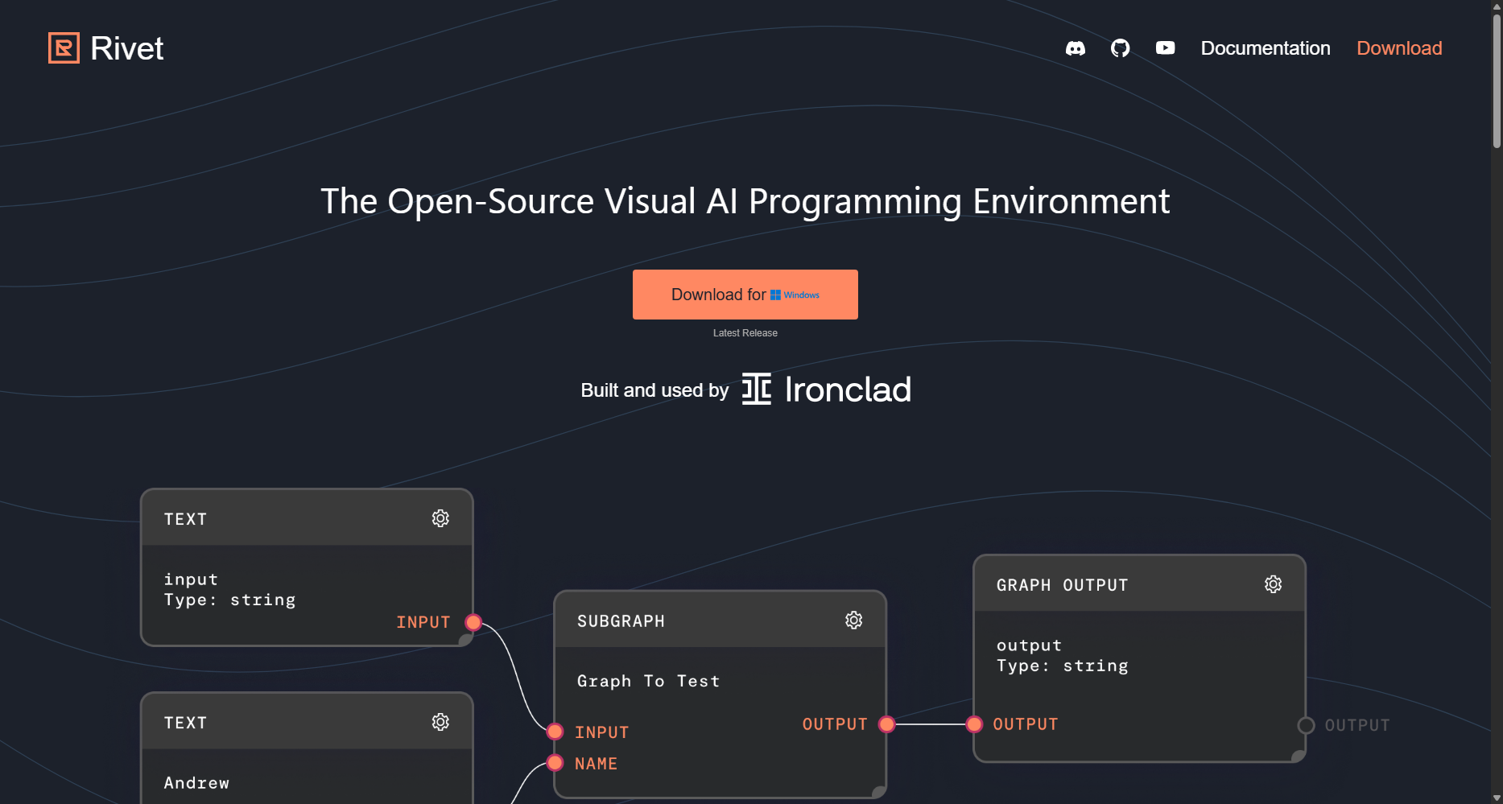
Task: Open the Discord community icon
Action: pyautogui.click(x=1075, y=48)
